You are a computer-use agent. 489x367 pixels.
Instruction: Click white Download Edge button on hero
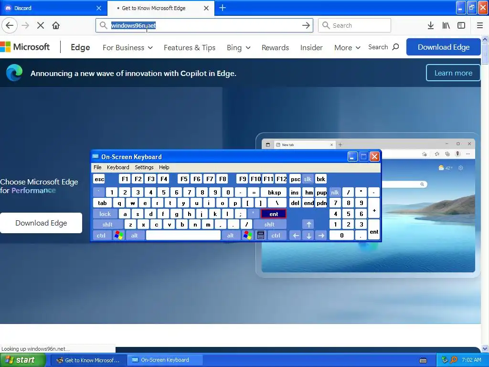coord(41,223)
